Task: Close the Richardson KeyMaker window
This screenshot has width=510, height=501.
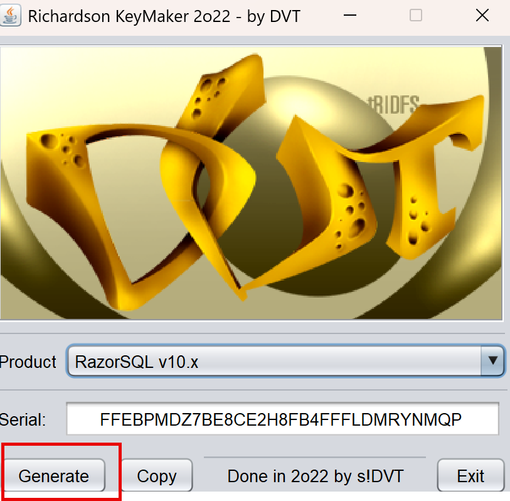Action: (482, 16)
